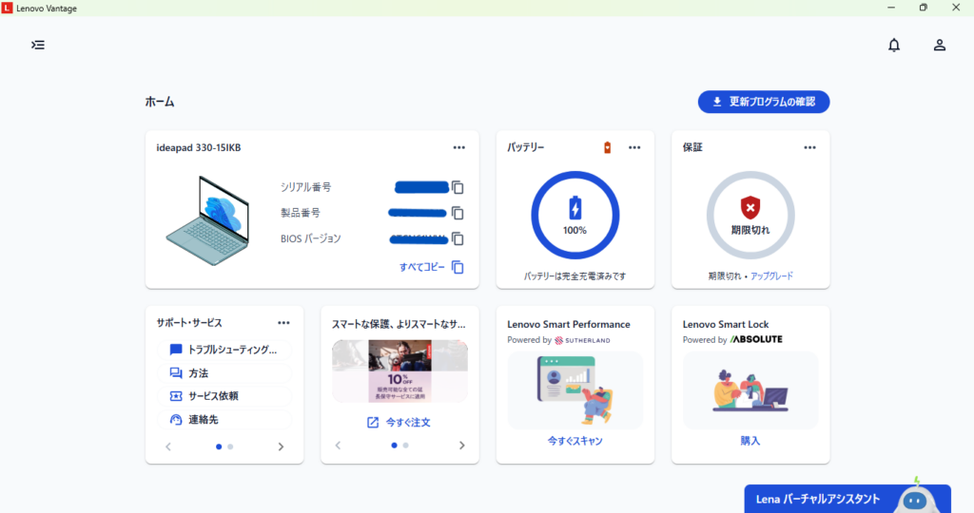The height and width of the screenshot is (513, 974).
Task: Click the Lenovo Vantage title bar logo
Action: 7,8
